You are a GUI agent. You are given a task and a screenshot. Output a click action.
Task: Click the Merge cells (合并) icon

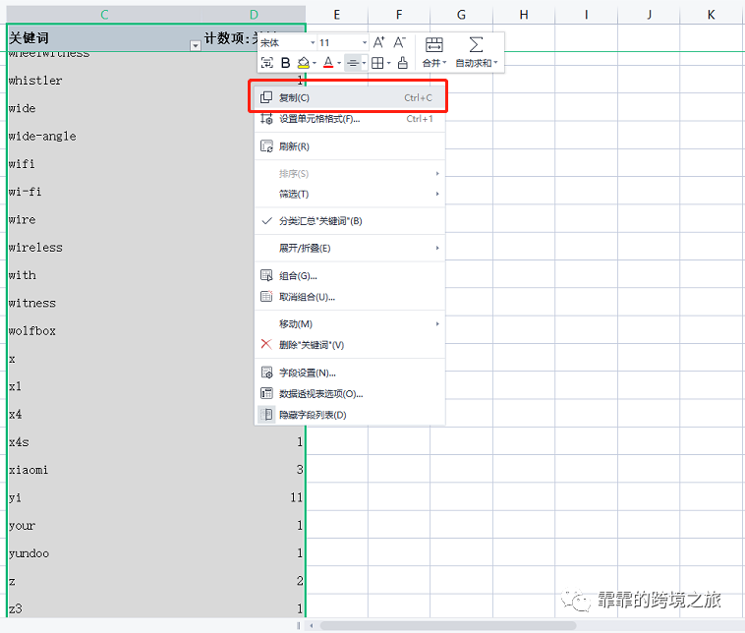click(433, 44)
